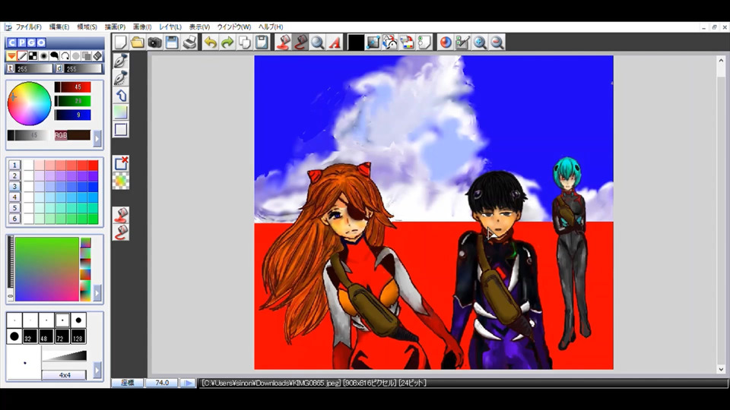Select the pencil line brush mode
This screenshot has width=730, height=410.
coord(22,56)
